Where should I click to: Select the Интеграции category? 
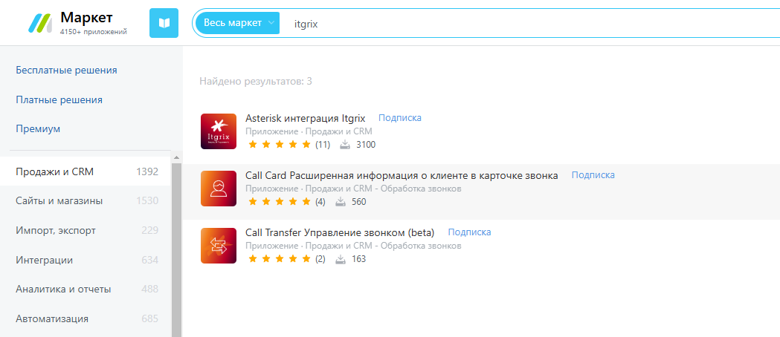(x=85, y=260)
